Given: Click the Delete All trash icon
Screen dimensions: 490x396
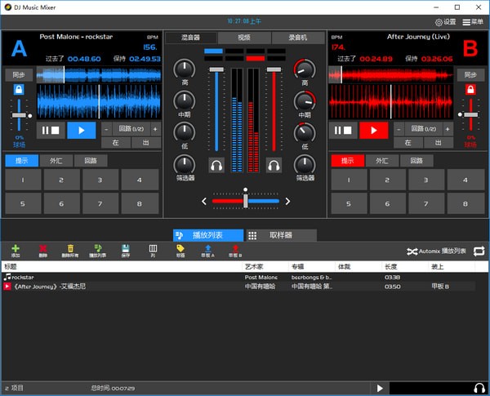Looking at the screenshot, I should [70, 248].
